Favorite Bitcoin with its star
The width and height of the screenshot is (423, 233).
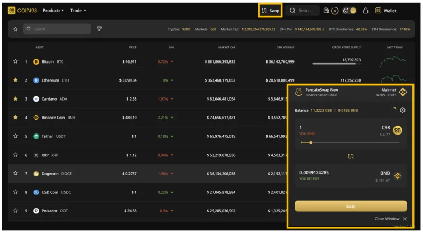[16, 61]
